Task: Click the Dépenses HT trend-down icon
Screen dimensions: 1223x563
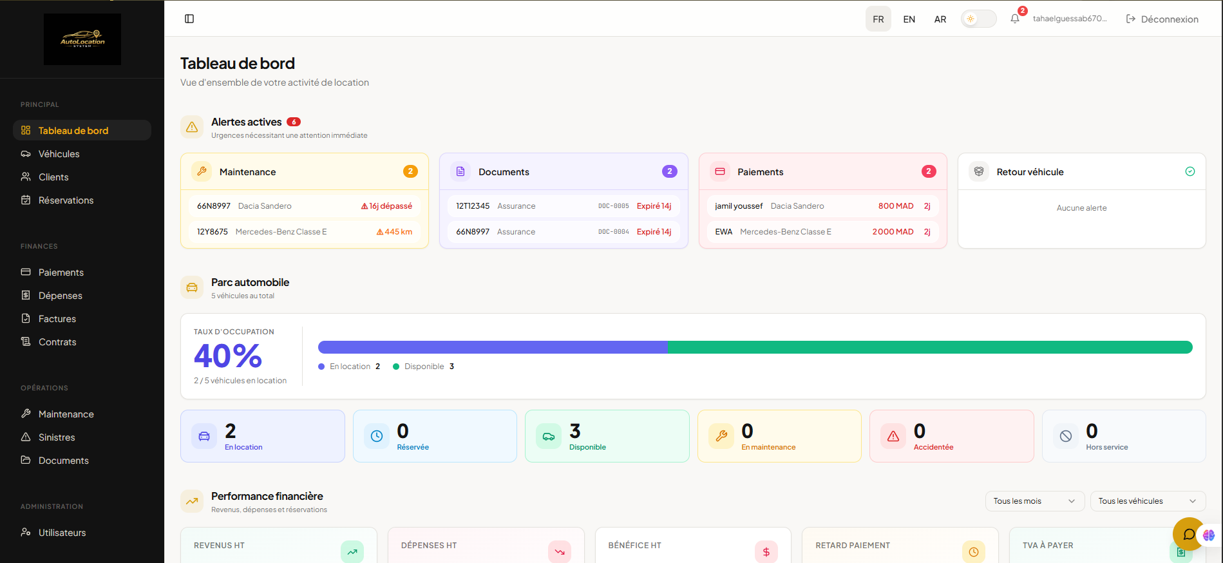Action: pos(560,552)
